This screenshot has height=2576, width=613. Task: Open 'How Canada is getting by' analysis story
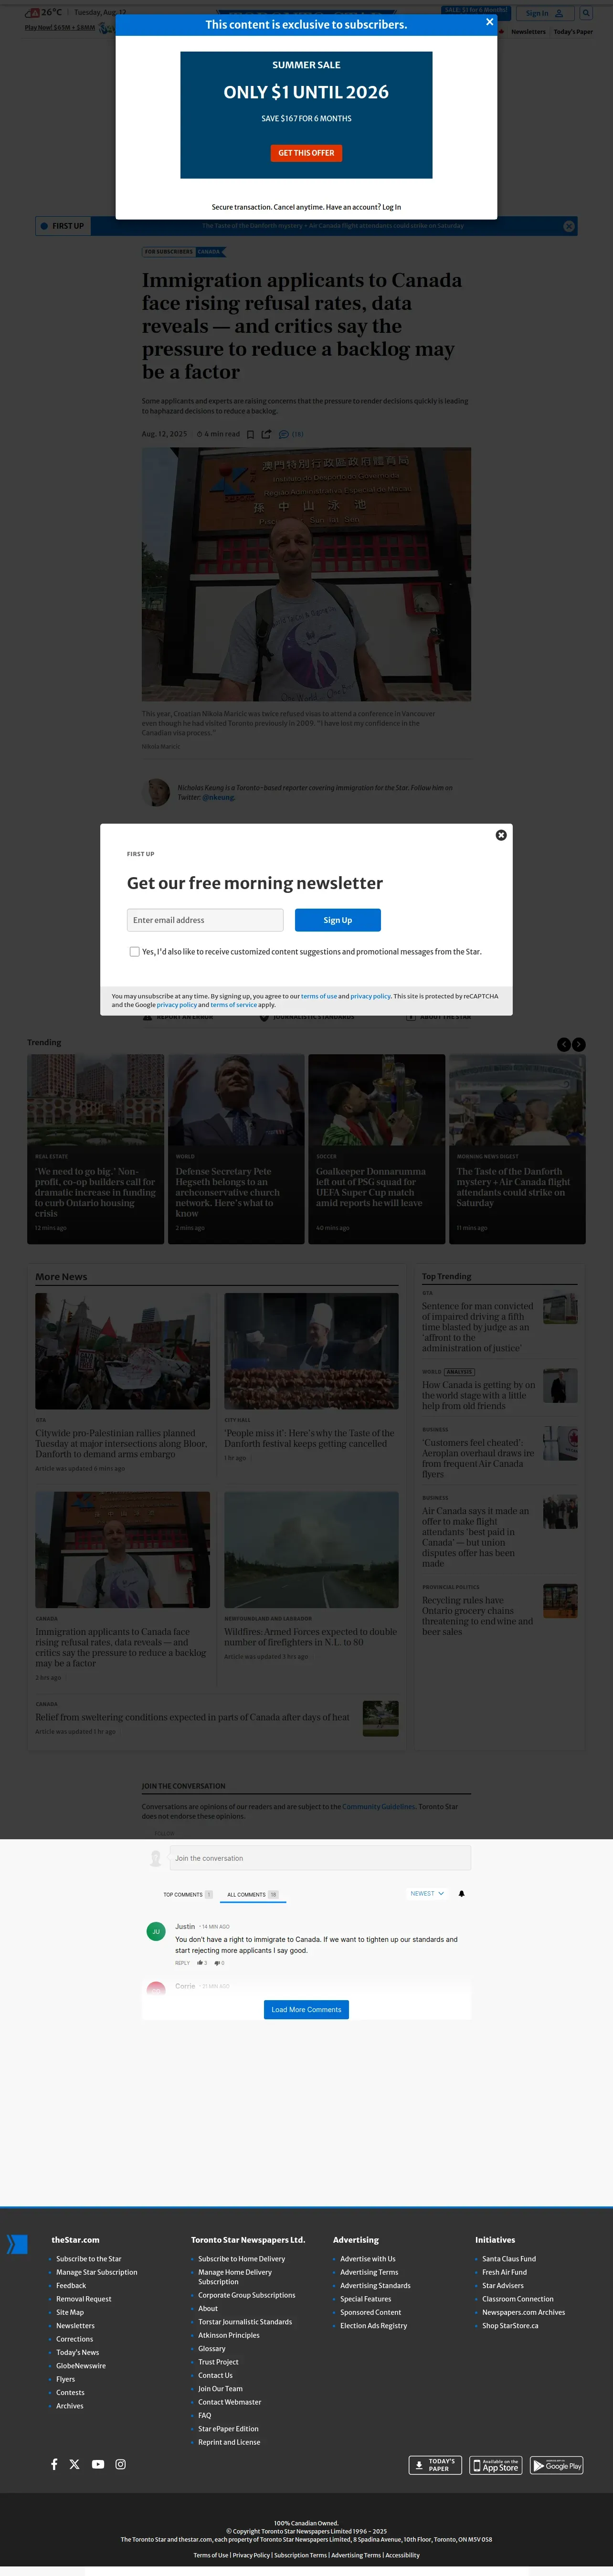coord(478,1395)
